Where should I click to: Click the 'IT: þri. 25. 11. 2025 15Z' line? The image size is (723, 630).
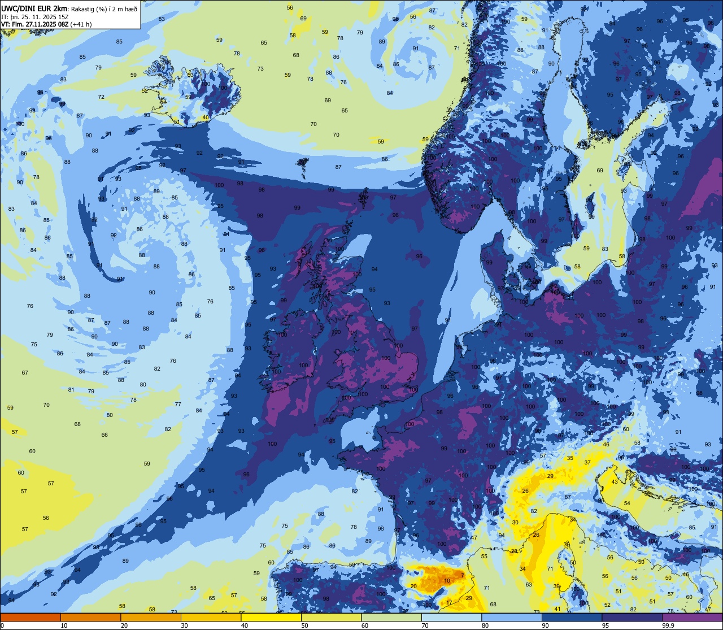[x=35, y=16]
